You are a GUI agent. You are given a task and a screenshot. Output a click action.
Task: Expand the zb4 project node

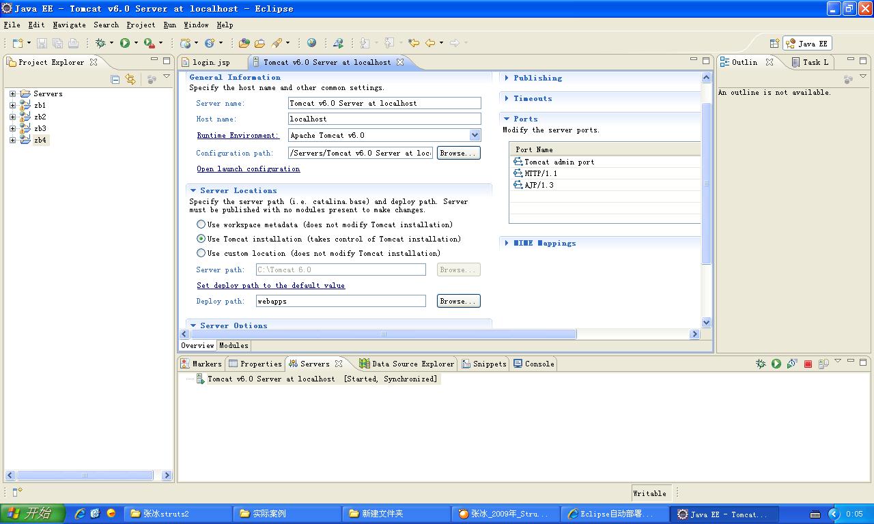[12, 140]
